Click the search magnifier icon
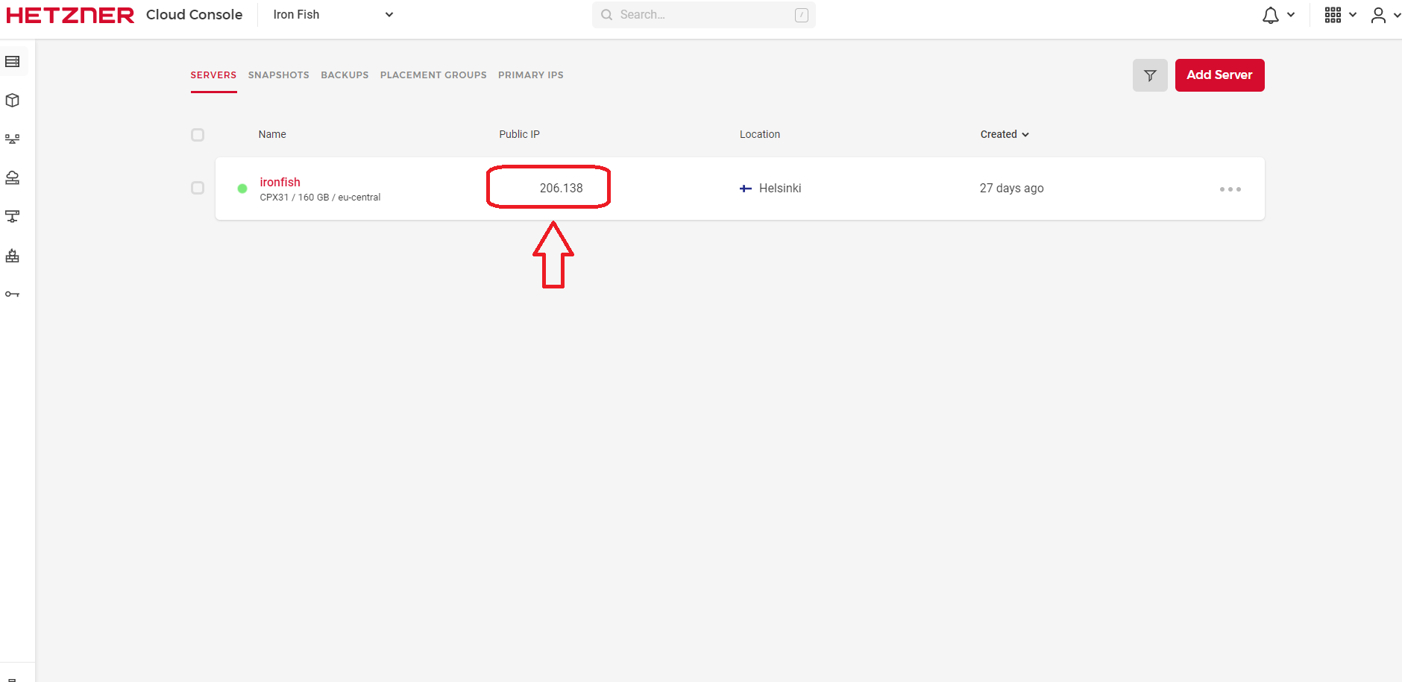1402x682 pixels. (607, 15)
